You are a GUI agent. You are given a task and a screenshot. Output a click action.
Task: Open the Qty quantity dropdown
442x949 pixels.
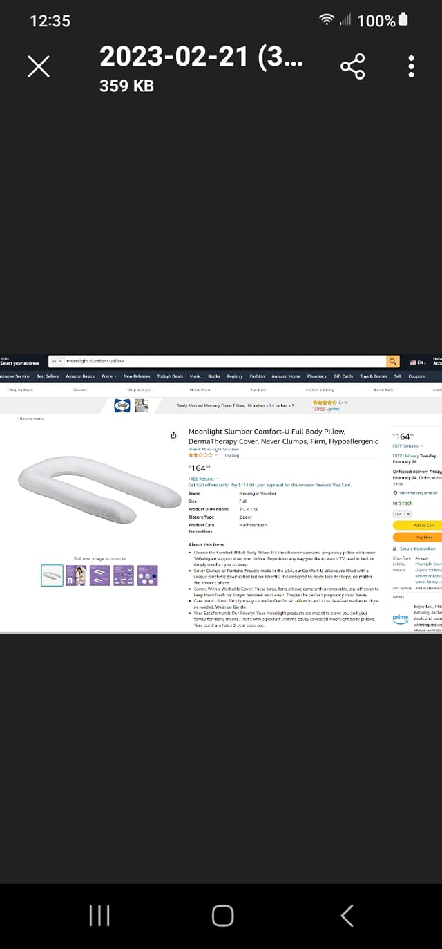[402, 514]
